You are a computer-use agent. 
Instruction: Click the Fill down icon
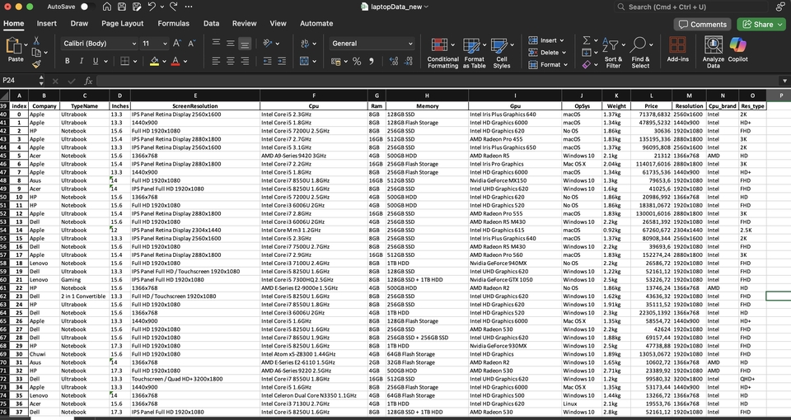586,53
